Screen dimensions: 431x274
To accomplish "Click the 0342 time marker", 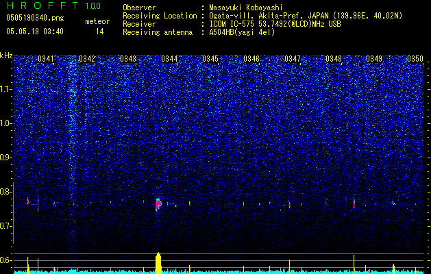I will (87, 59).
